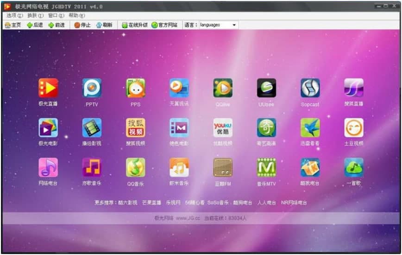Viewport: 402px width, 255px height.
Task: Open the 换肤 skin menu
Action: pyautogui.click(x=35, y=16)
